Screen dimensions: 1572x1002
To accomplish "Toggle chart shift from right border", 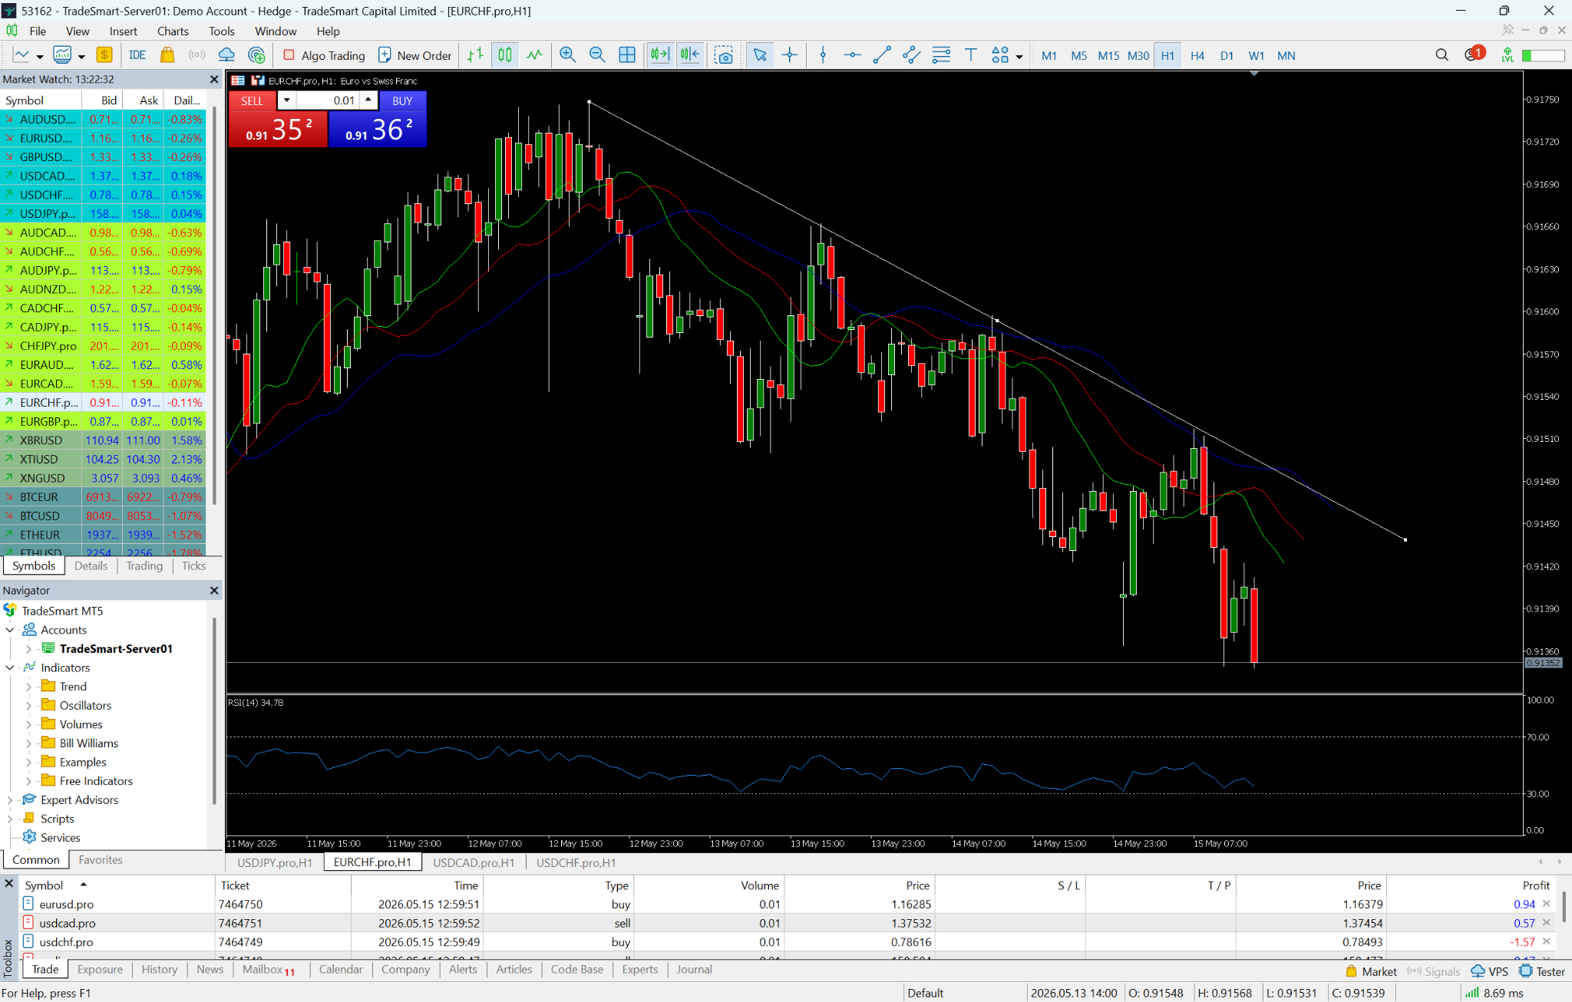I will pyautogui.click(x=689, y=55).
